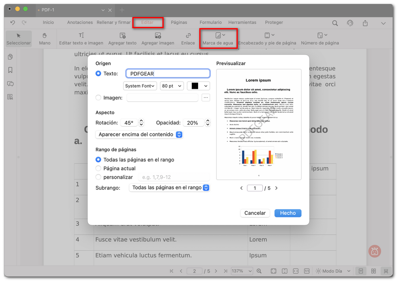Click the Cancelar button
Screen dimensions: 397x281
pos(255,213)
